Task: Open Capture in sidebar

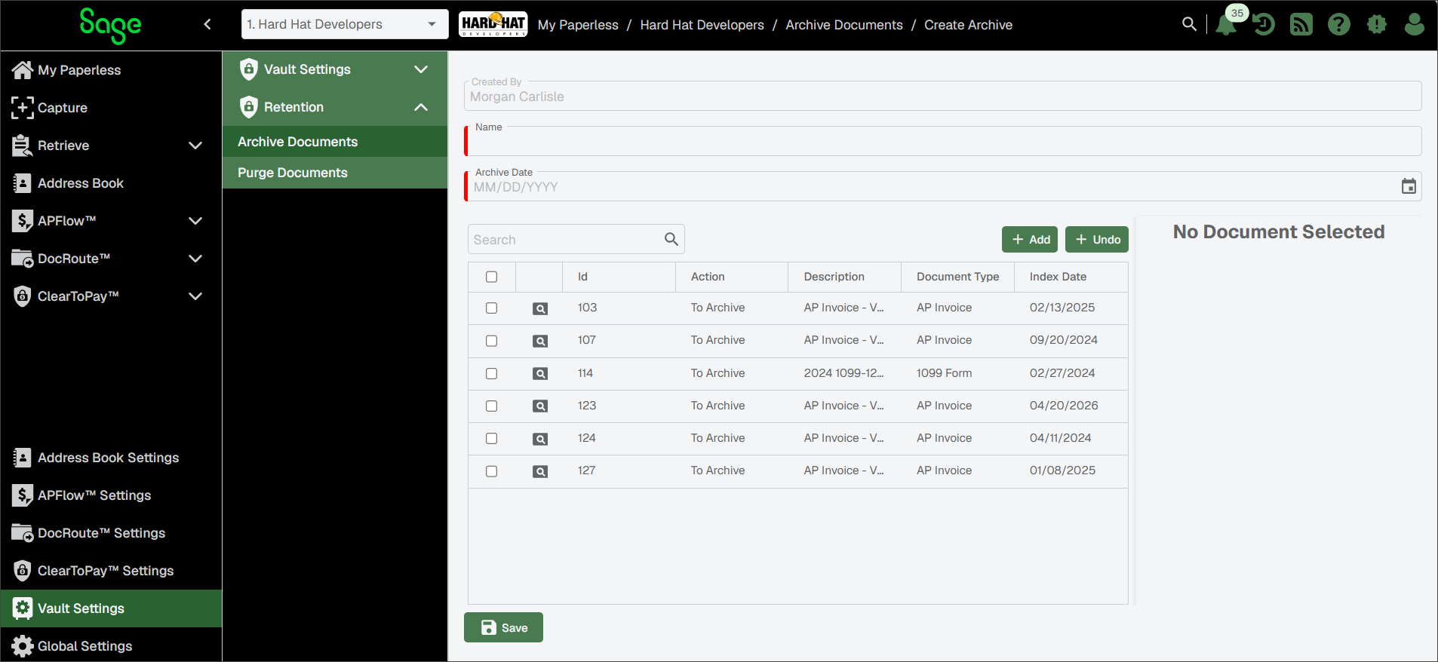Action: (x=111, y=108)
